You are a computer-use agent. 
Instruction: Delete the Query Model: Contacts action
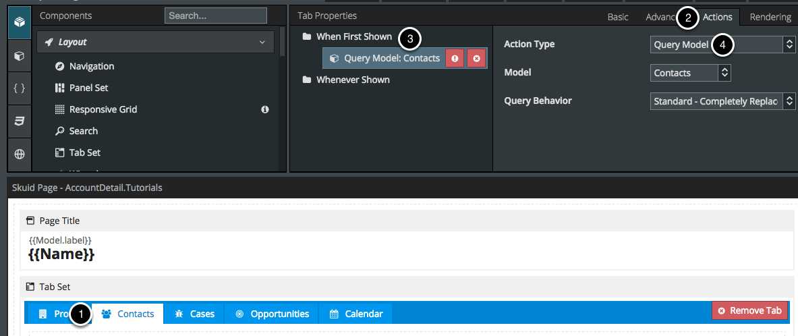476,59
